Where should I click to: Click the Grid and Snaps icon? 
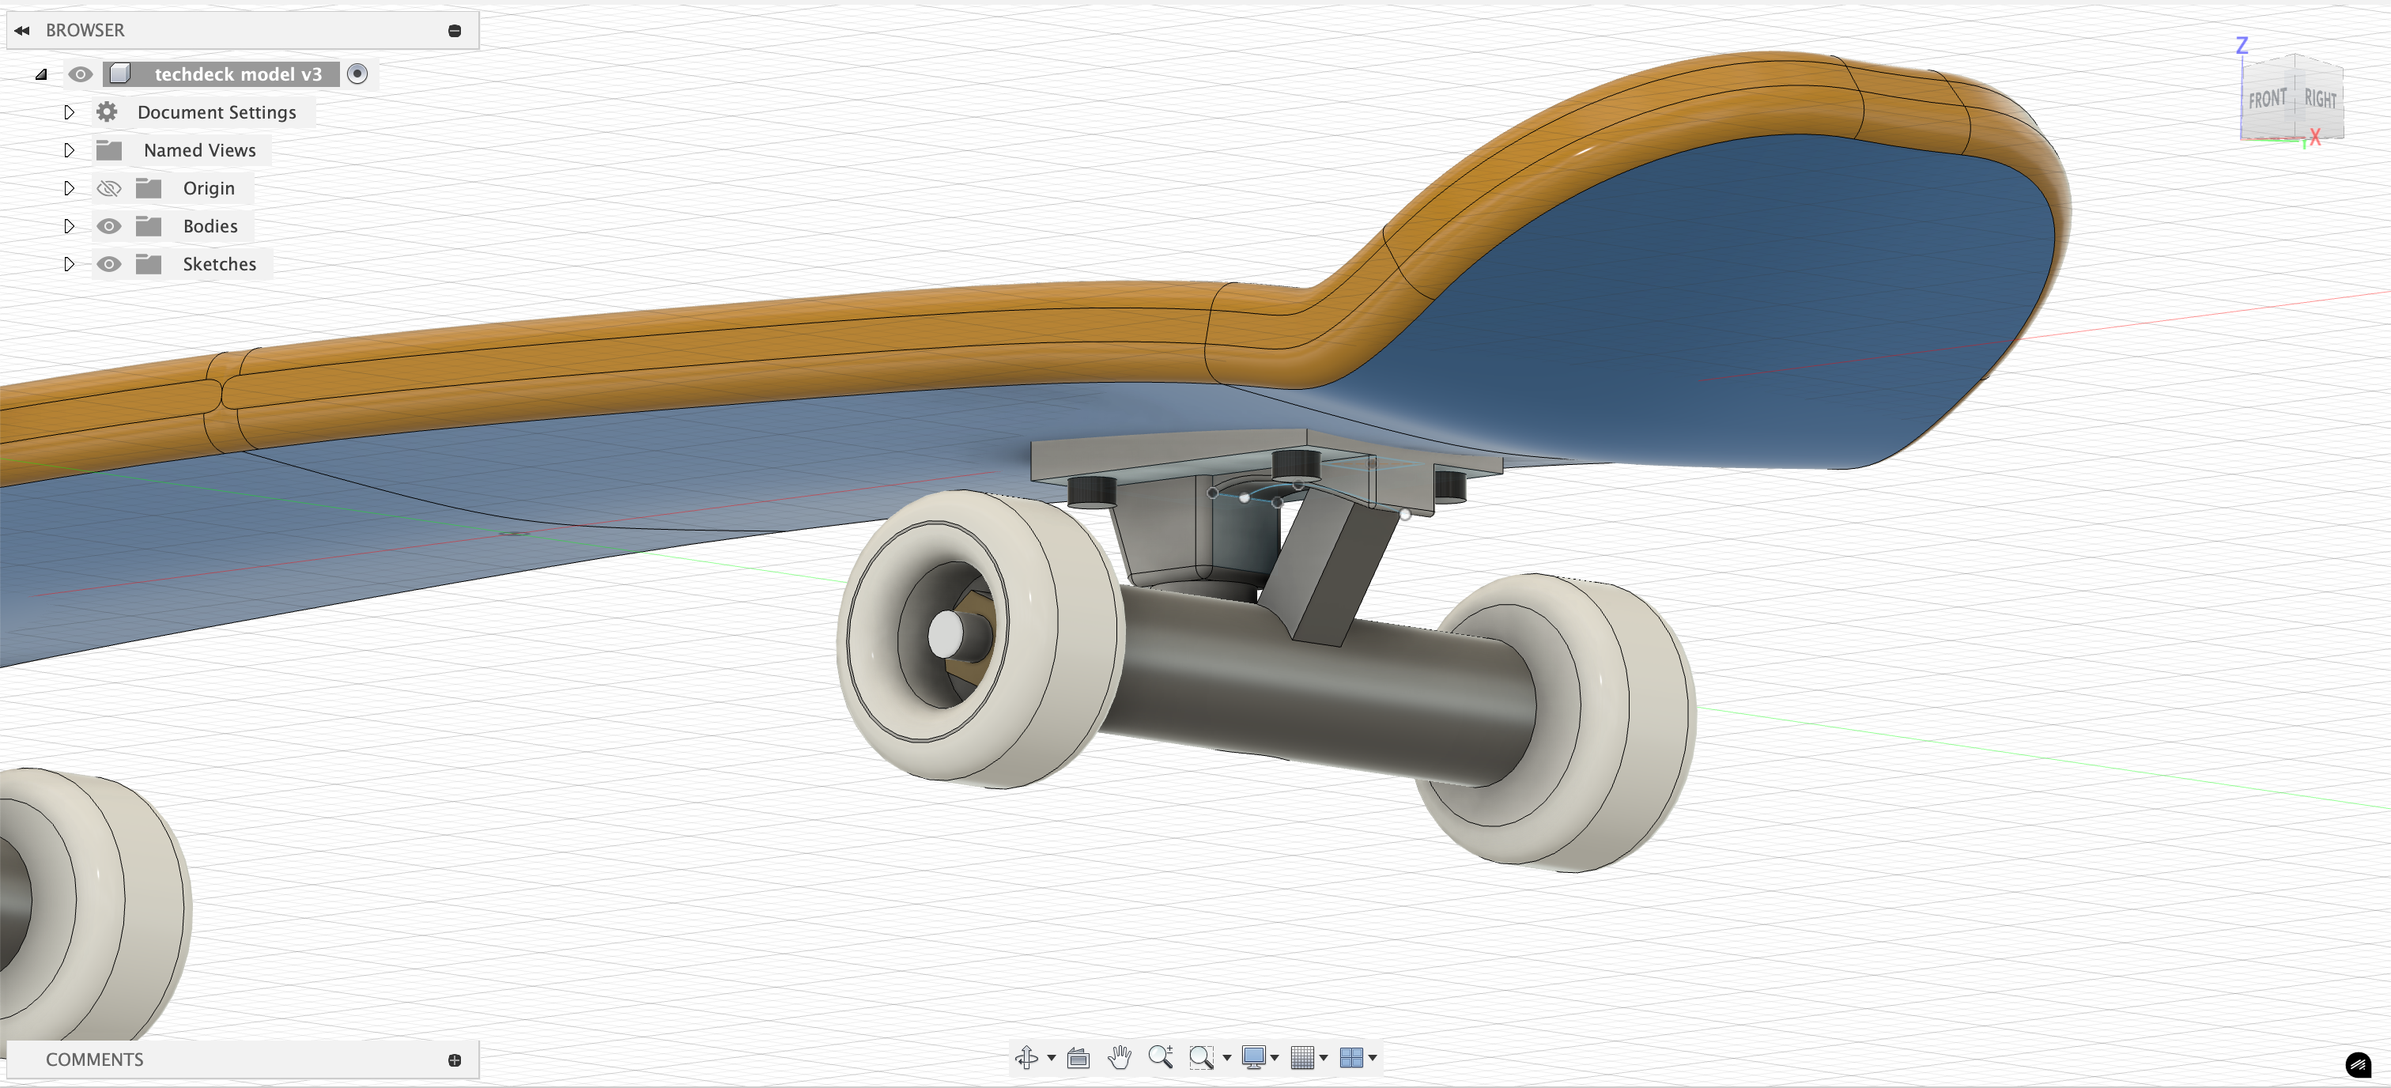pyautogui.click(x=1302, y=1056)
